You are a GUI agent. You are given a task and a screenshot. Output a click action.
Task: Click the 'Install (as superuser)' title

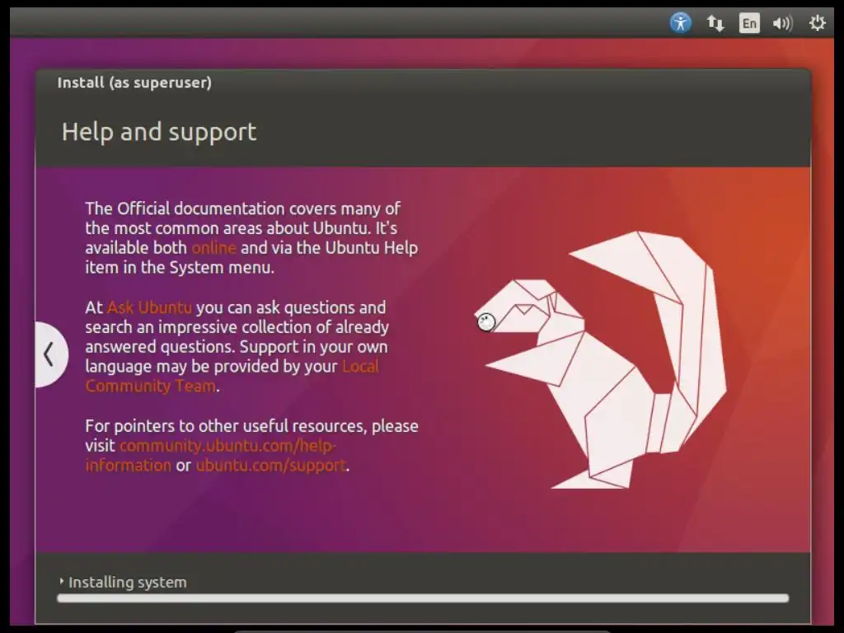pos(134,83)
